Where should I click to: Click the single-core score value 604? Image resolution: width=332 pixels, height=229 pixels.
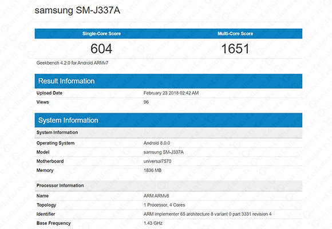pos(101,49)
